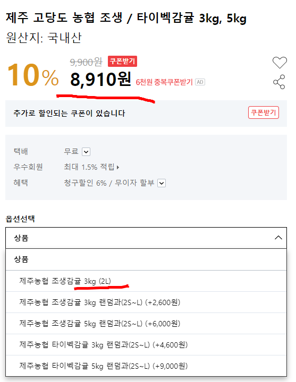Select 타이벡감귤 3kg 랜덤과 +4,600원 option
This screenshot has height=382, width=296.
(x=146, y=345)
